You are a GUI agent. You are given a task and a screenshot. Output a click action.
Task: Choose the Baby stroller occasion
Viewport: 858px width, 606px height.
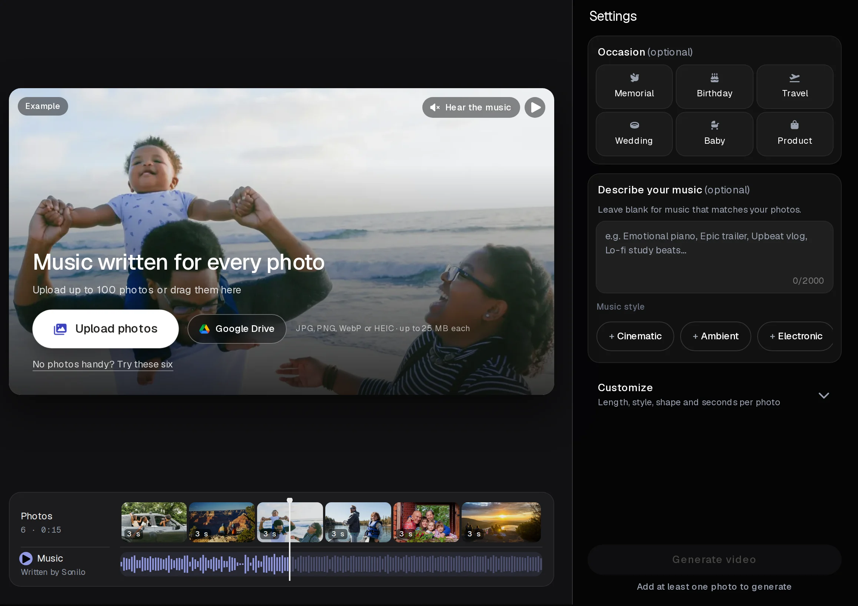714,134
